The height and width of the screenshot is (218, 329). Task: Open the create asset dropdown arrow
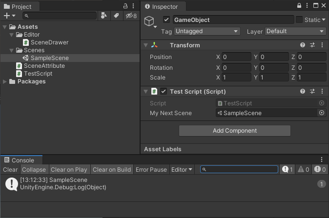(x=14, y=16)
